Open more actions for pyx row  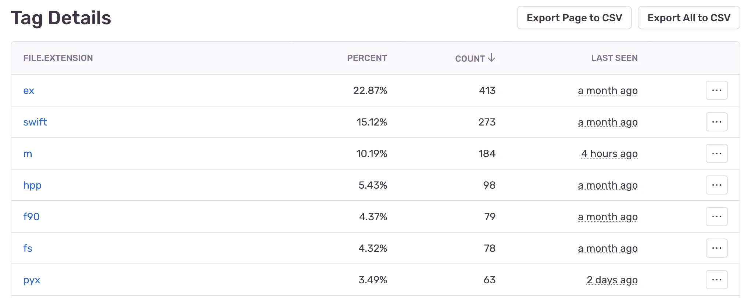716,280
